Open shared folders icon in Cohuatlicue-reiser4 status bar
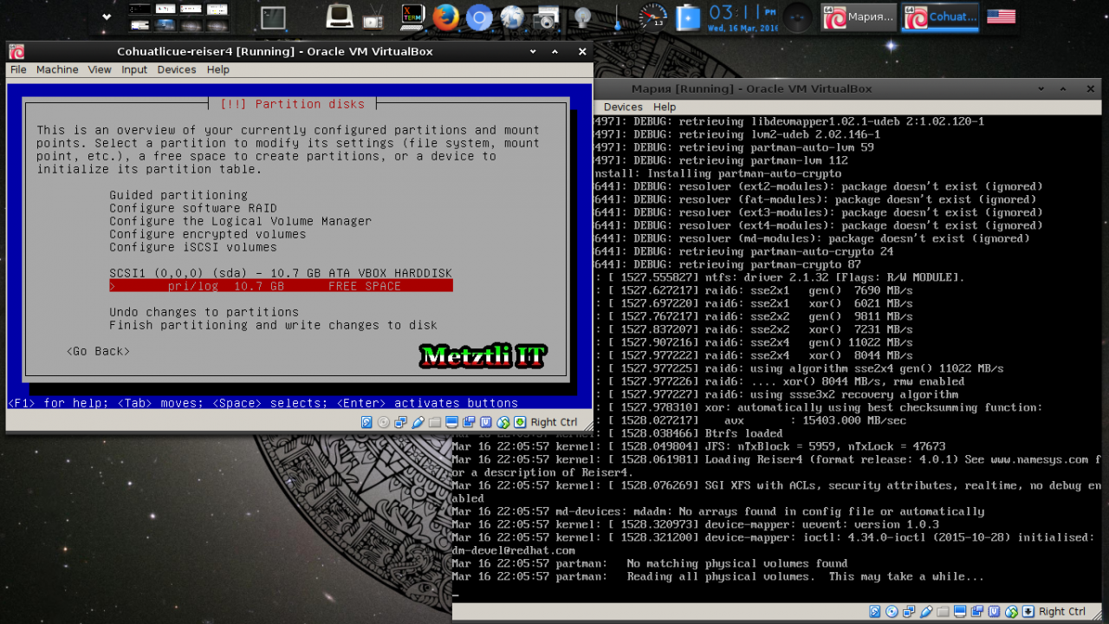The height and width of the screenshot is (624, 1109). 435,422
